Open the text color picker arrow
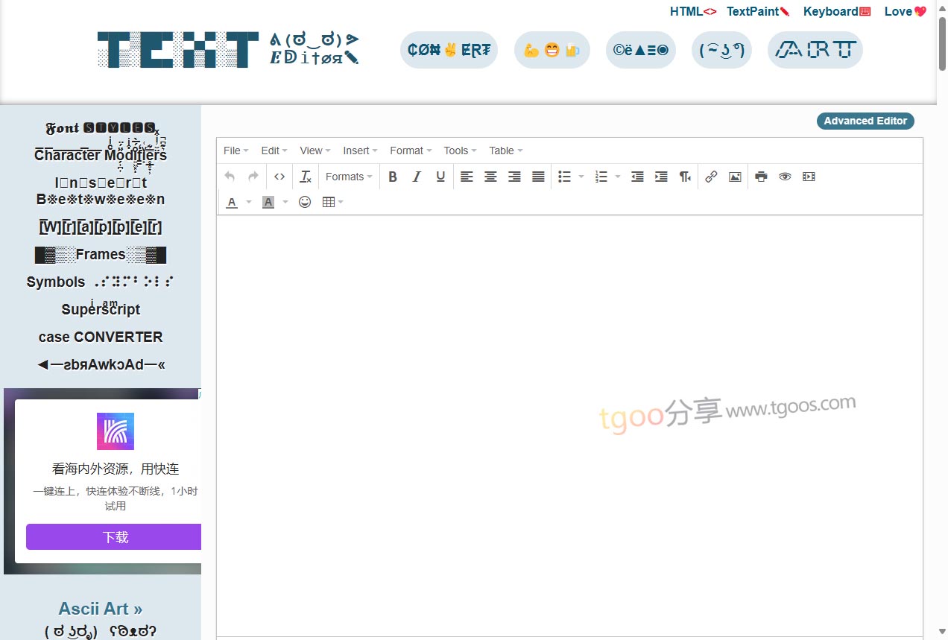Screen dimensions: 948x640 249,202
